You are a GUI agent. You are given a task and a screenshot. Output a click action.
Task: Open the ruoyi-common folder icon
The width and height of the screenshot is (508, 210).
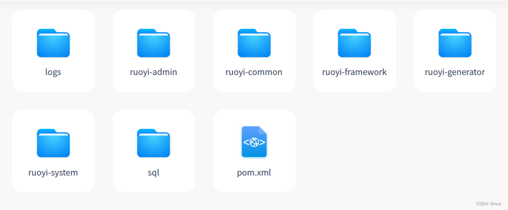click(x=254, y=43)
